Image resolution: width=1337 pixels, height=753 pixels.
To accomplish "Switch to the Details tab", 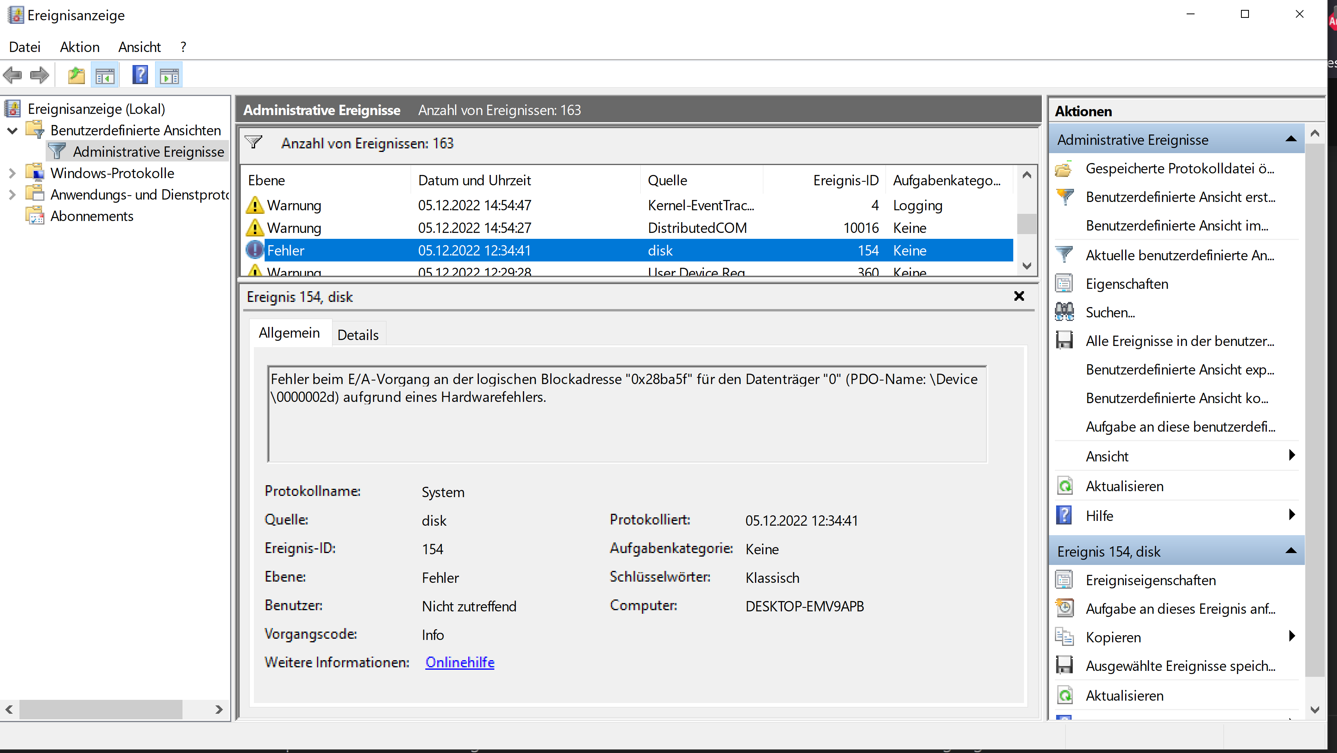I will point(357,335).
